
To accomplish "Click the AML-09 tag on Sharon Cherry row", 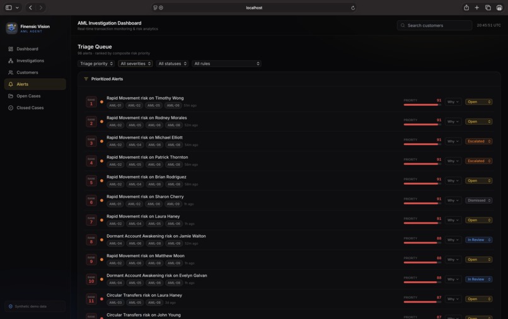I will click(x=173, y=204).
